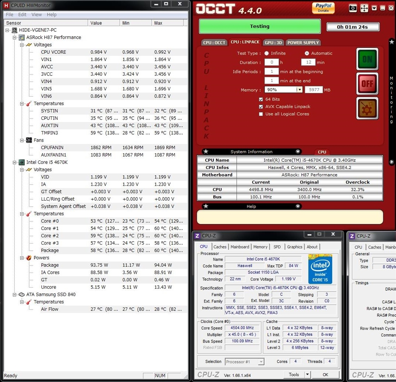Click the OCCT screenshot camera icon

tap(353, 9)
